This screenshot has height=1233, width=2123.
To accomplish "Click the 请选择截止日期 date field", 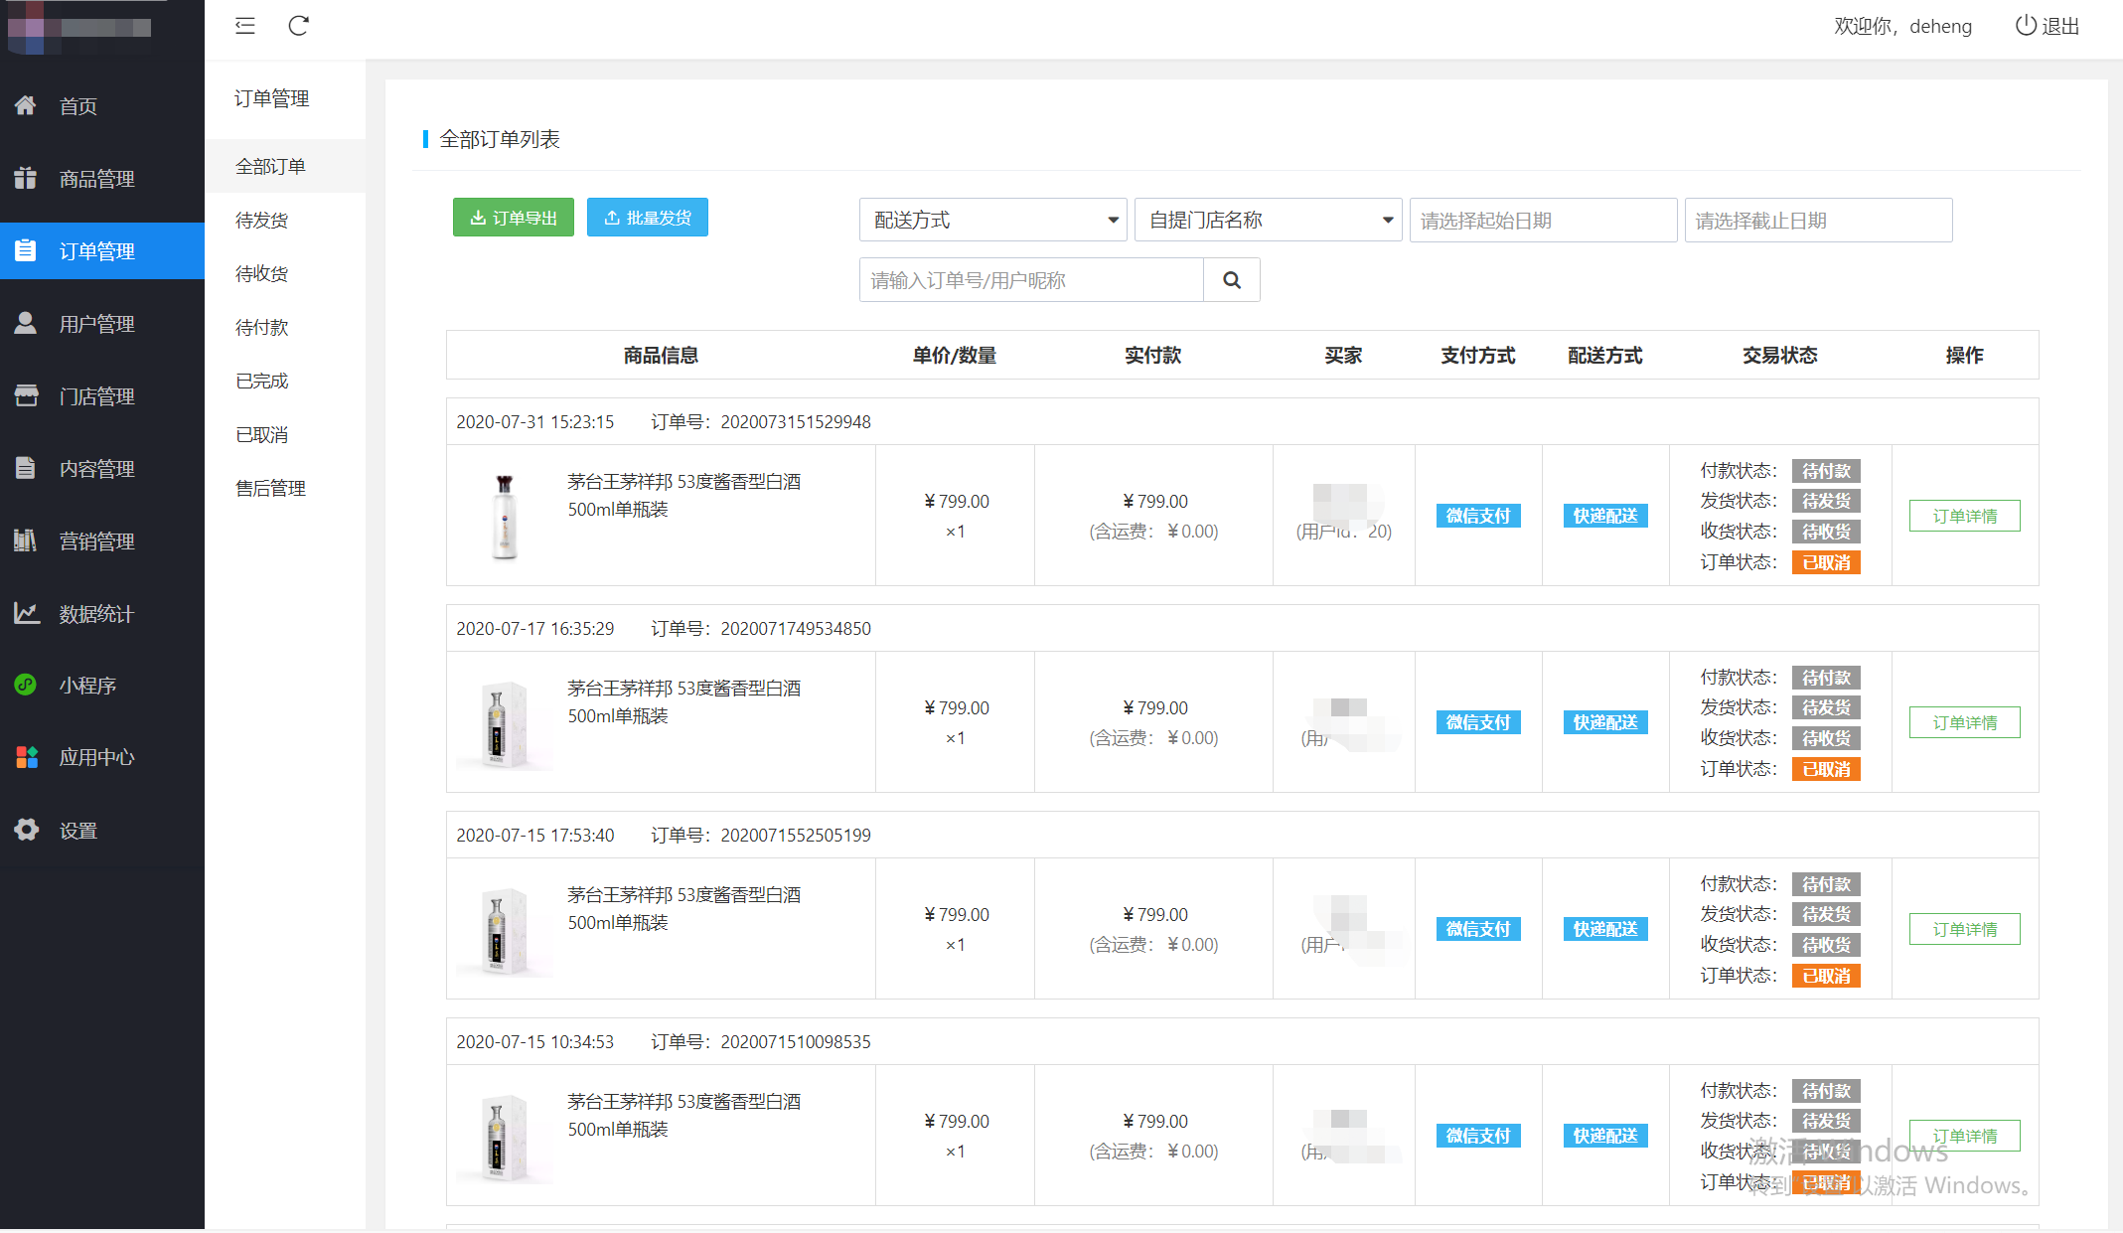I will tap(1818, 220).
